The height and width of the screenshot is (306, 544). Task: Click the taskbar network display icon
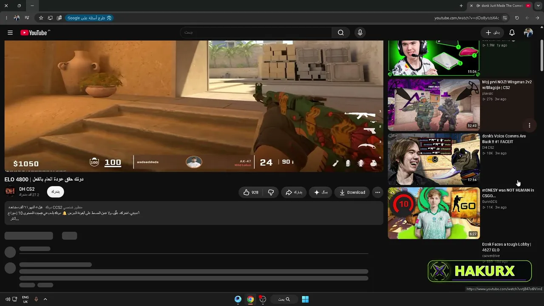[15, 299]
